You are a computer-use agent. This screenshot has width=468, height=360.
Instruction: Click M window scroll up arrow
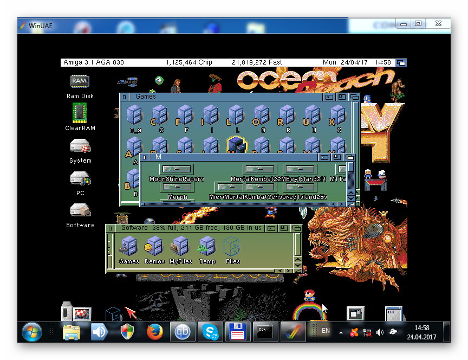(x=350, y=193)
